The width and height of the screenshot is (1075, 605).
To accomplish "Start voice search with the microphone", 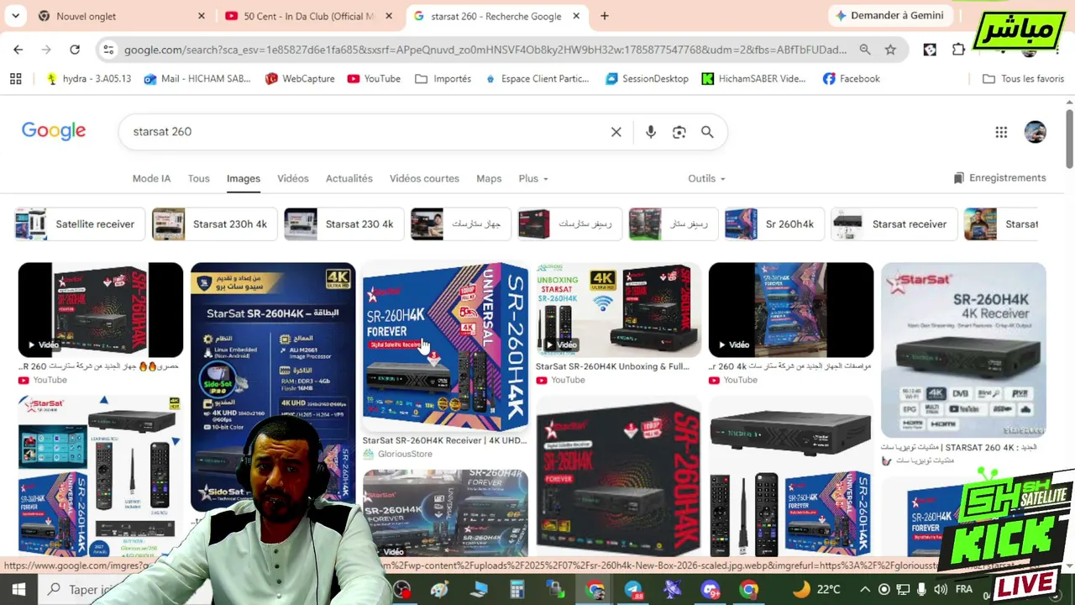I will [x=651, y=132].
